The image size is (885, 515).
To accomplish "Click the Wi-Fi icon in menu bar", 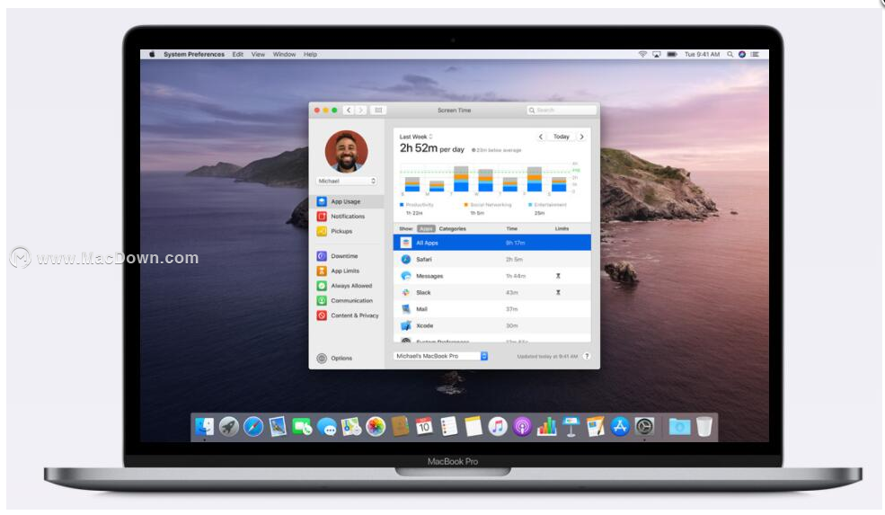I will [642, 54].
